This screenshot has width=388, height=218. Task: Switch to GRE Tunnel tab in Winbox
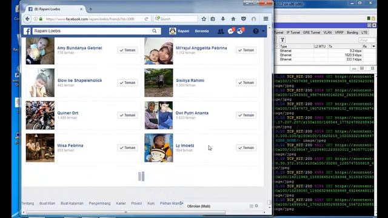[x=311, y=32]
